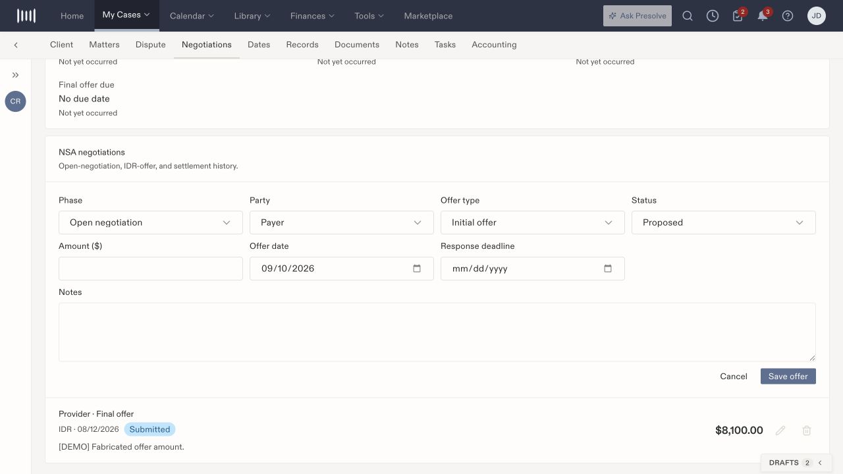Viewport: 843px width, 474px height.
Task: Select the CR client avatar
Action: point(15,101)
